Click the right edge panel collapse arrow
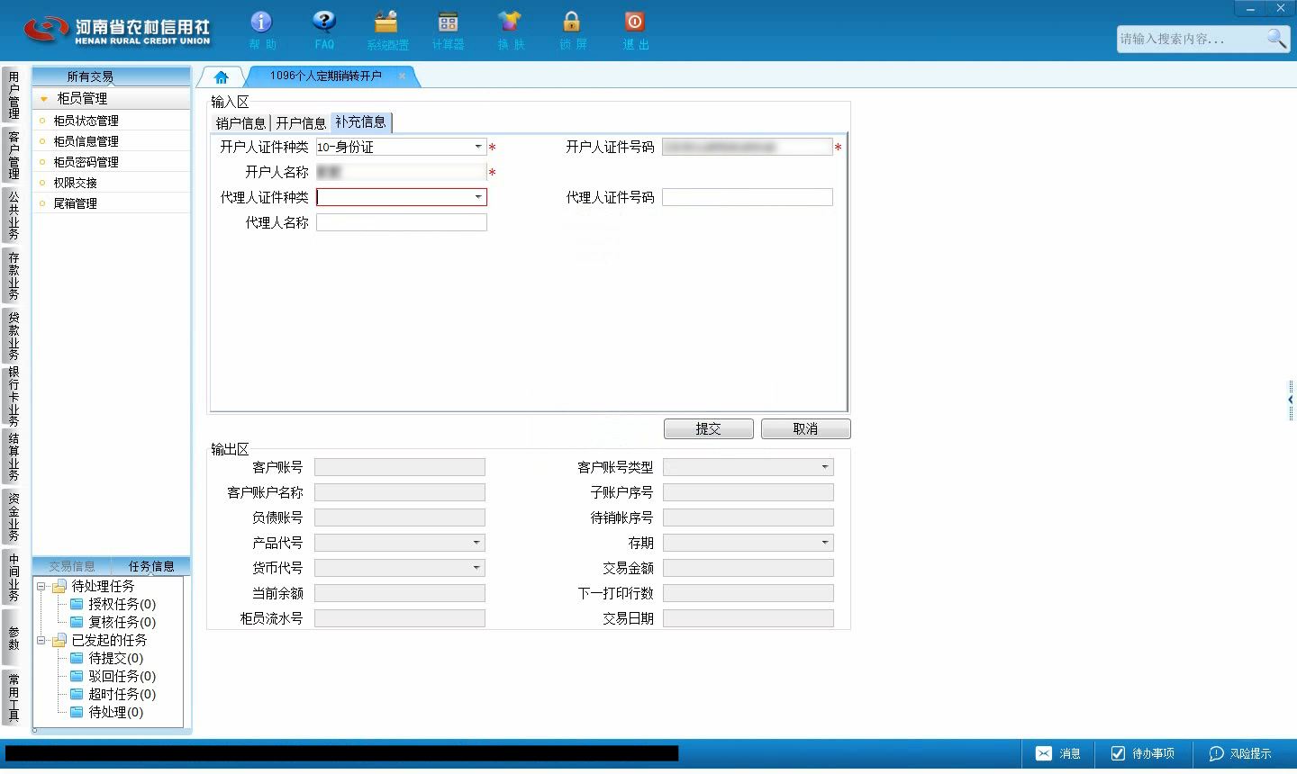1297x774 pixels. click(x=1291, y=400)
